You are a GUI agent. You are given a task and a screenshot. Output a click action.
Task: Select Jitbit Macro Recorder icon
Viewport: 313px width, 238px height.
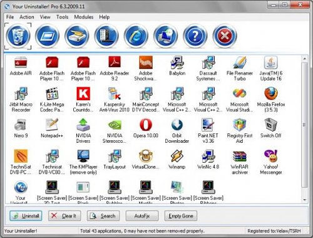[x=21, y=93]
